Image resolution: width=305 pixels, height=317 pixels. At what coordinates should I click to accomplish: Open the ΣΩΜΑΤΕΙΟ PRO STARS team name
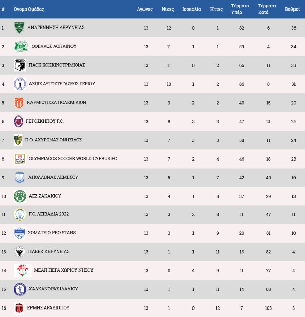(x=52, y=233)
